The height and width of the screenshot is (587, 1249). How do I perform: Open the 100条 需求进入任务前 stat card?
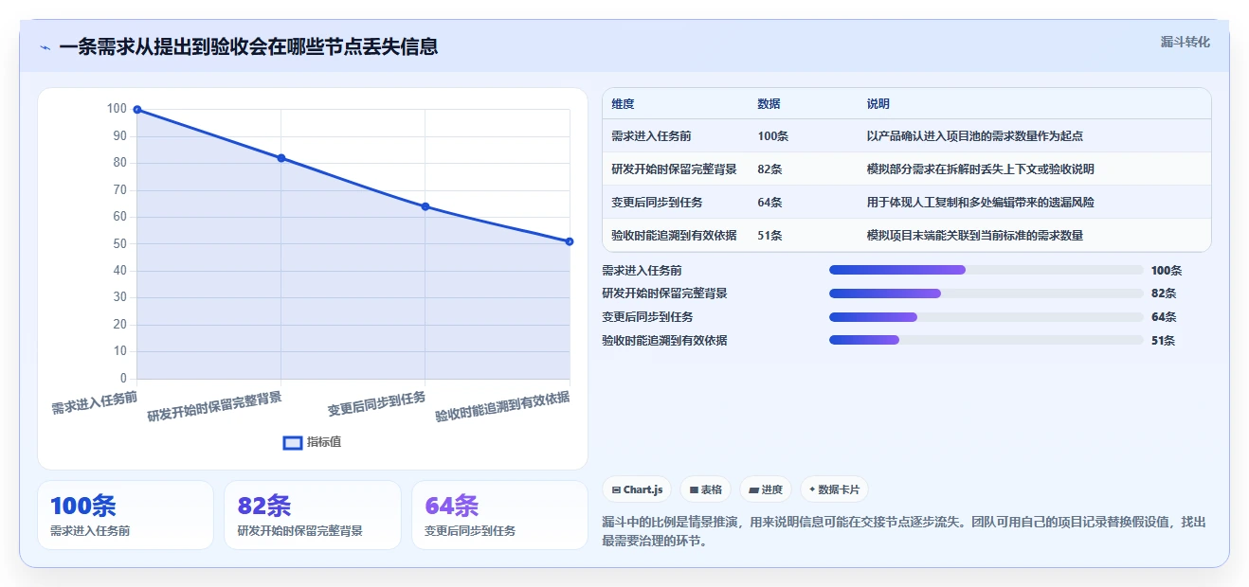click(x=125, y=515)
